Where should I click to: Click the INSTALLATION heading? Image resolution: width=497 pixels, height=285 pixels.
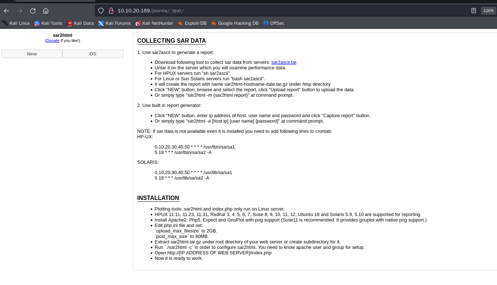[158, 198]
